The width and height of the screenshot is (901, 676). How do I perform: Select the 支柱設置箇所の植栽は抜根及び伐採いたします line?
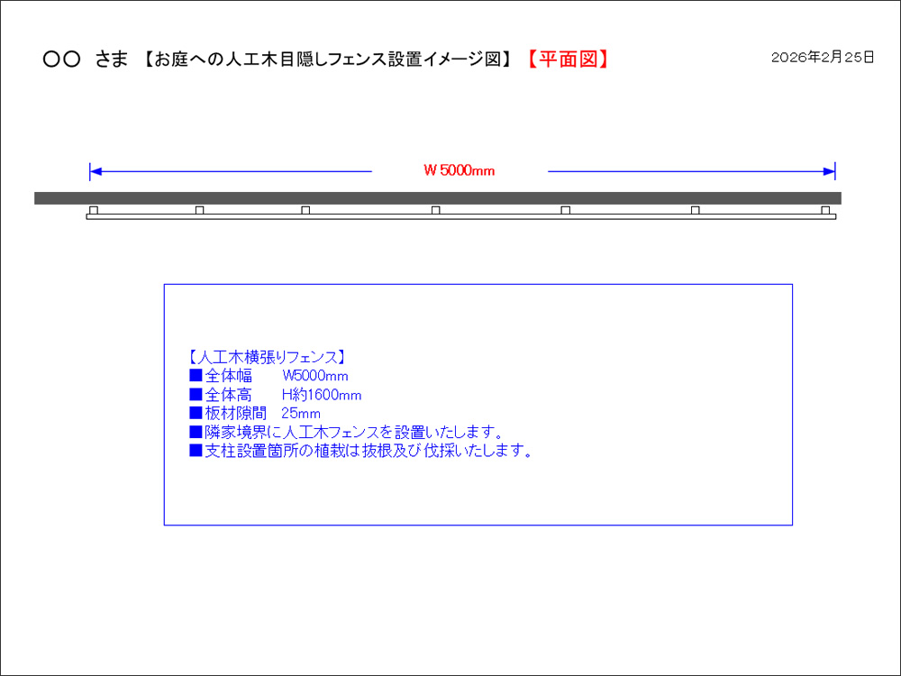coord(361,451)
